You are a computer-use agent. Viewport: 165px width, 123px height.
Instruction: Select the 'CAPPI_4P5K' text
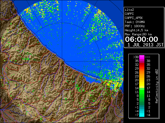134,18
